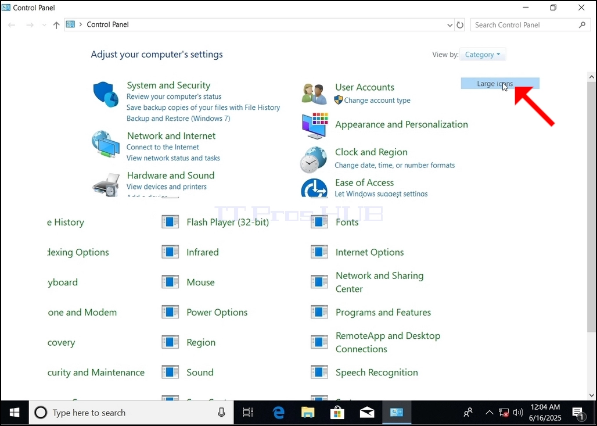Viewport: 597px width, 426px height.
Task: Click the icon next to Power Options
Action: 170,312
